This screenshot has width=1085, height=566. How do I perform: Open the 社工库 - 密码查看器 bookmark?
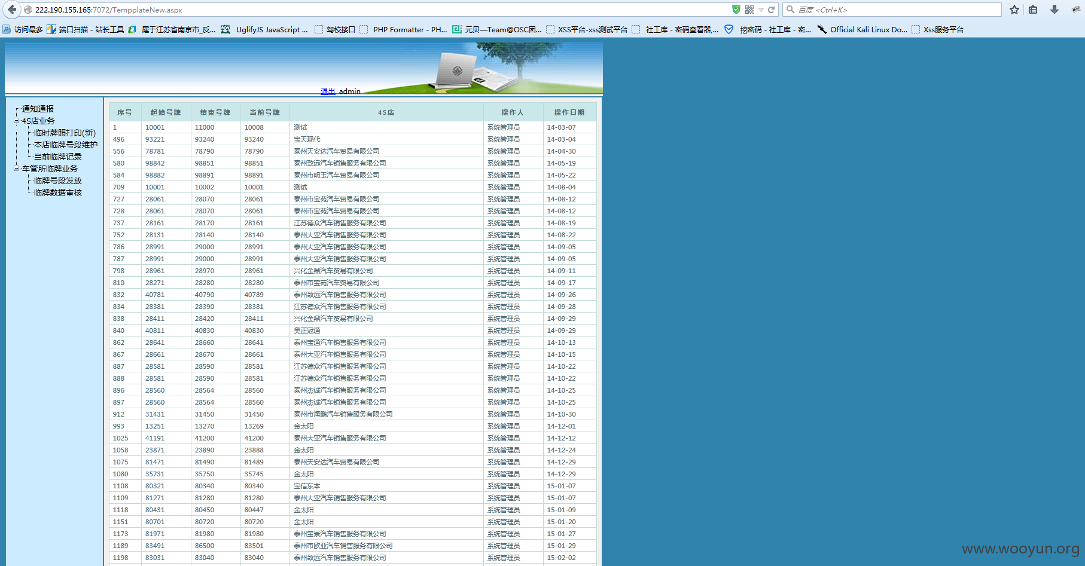(x=675, y=29)
